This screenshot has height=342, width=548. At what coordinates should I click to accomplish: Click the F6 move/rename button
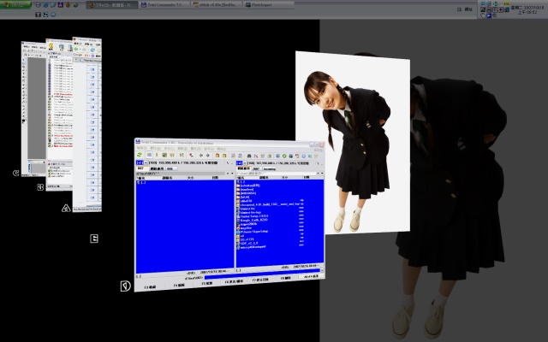(234, 281)
